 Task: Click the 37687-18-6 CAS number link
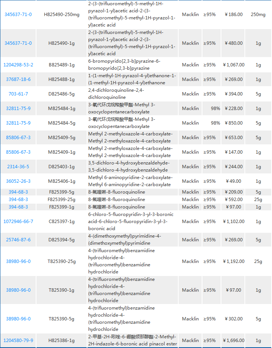(x=18, y=79)
